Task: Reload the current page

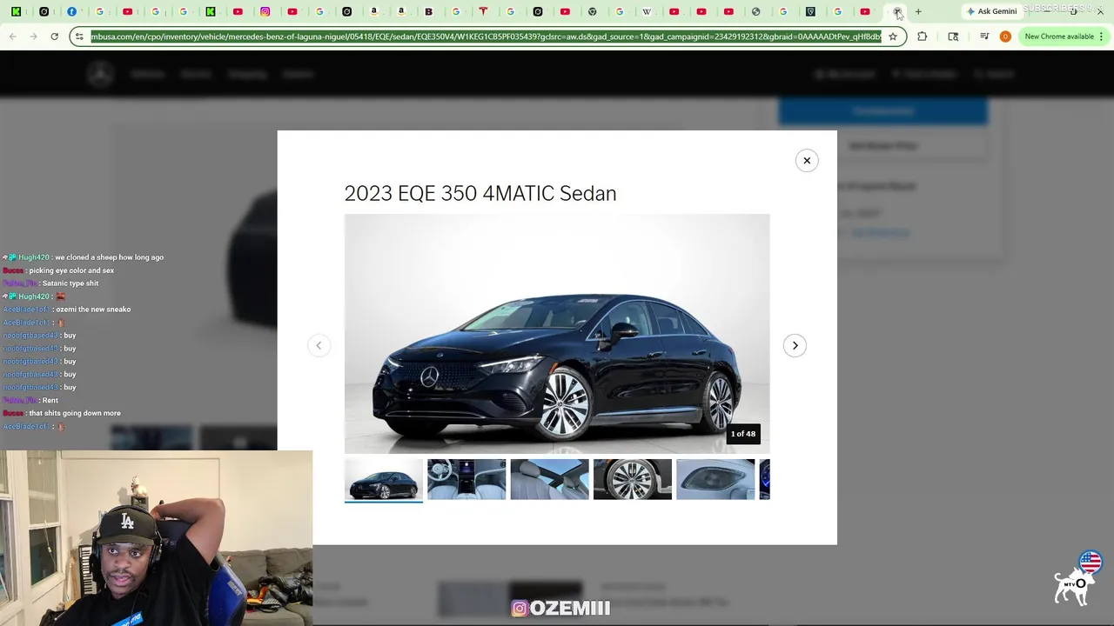Action: pyautogui.click(x=54, y=37)
